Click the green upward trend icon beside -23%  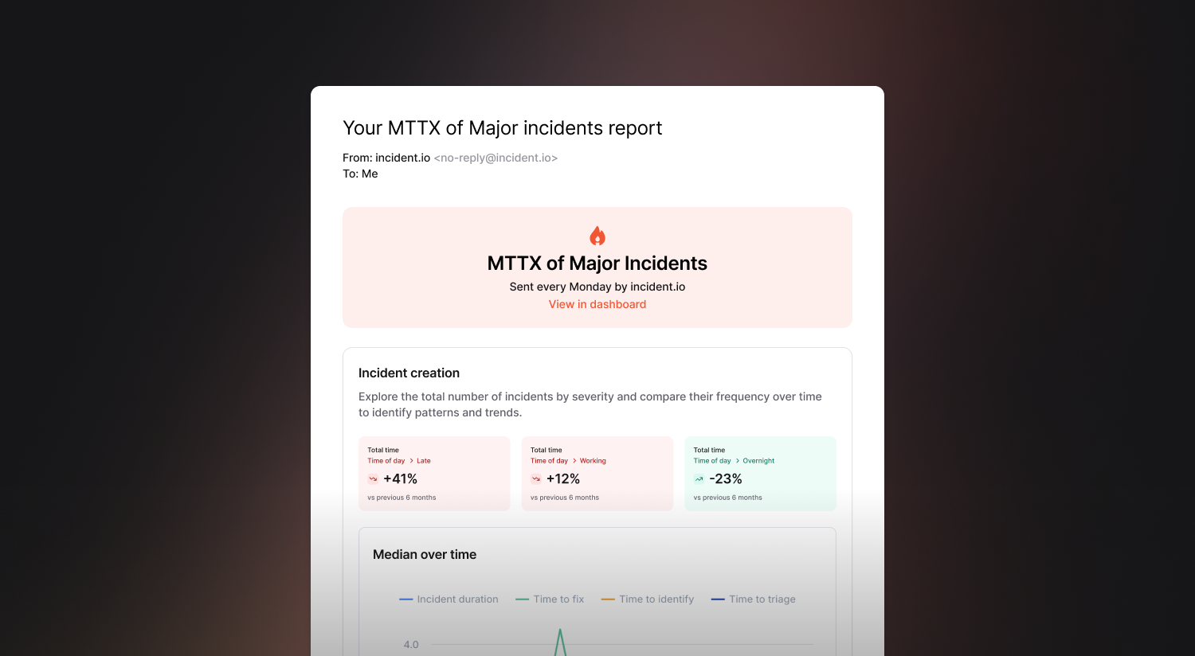pyautogui.click(x=699, y=479)
